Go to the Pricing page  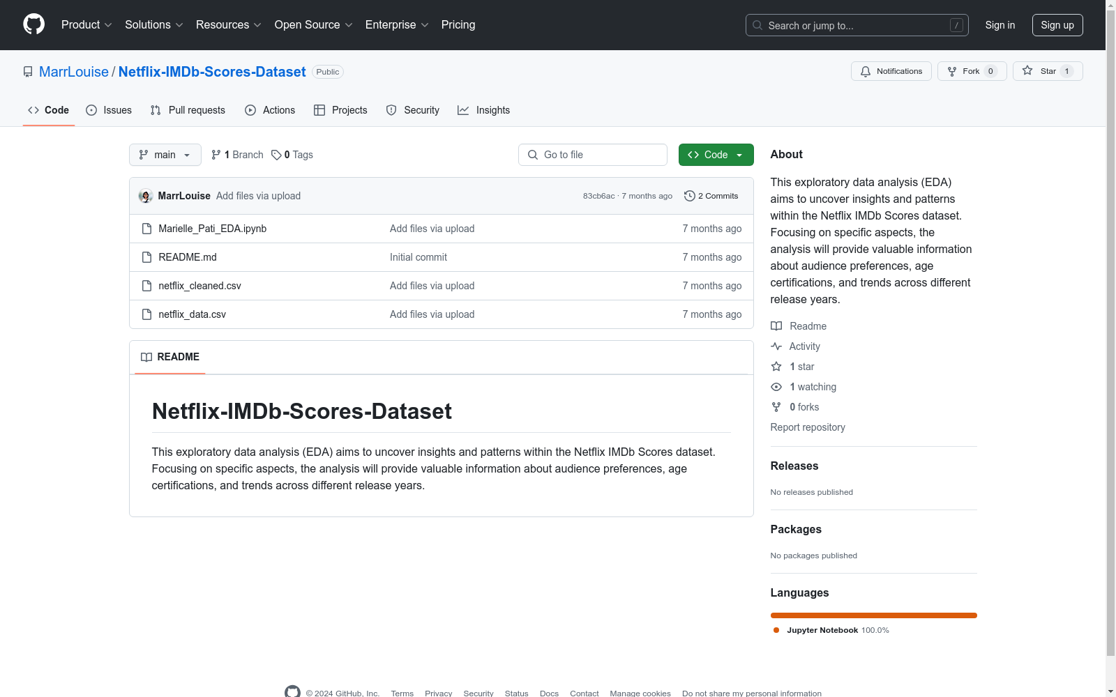[458, 25]
